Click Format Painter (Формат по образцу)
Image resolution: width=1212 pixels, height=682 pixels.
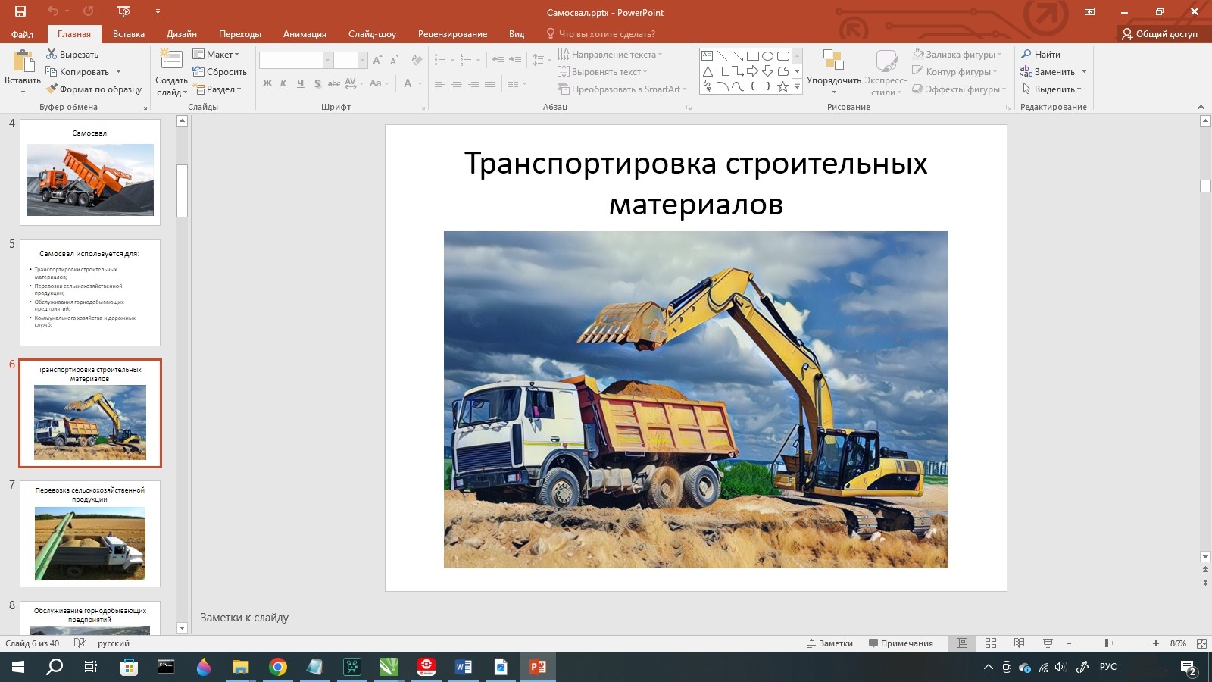coord(94,89)
